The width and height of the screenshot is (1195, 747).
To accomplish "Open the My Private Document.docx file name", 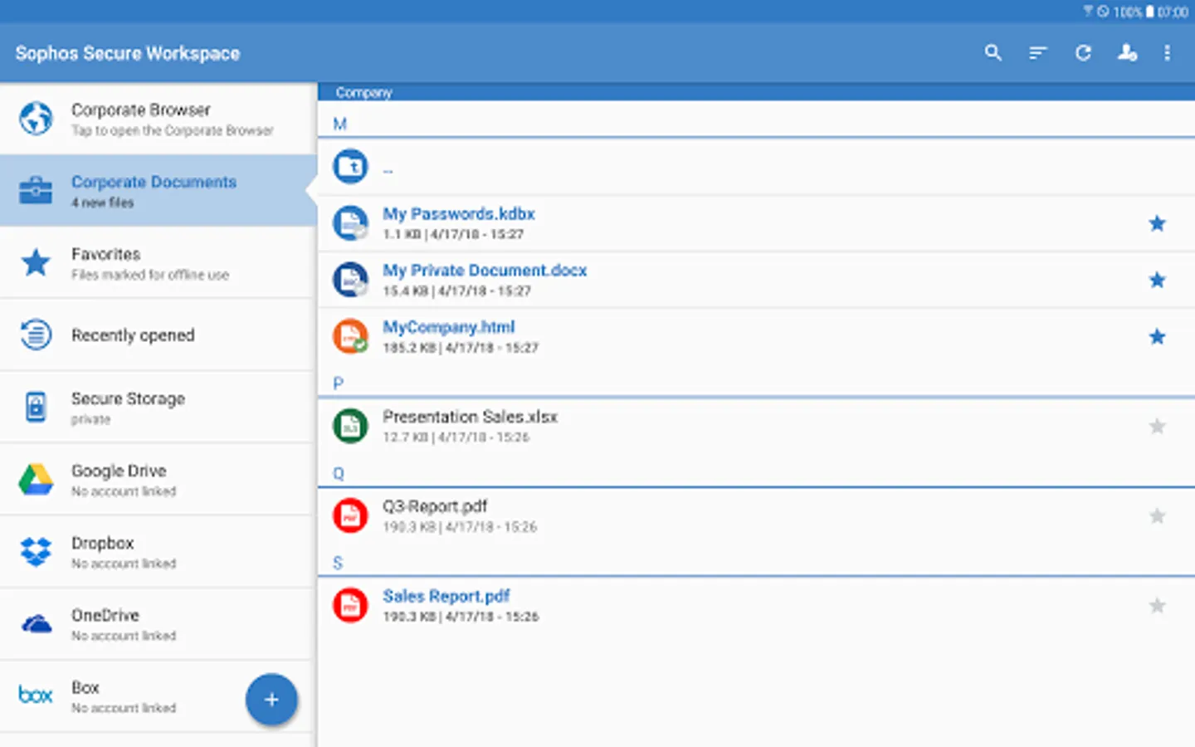I will (485, 271).
